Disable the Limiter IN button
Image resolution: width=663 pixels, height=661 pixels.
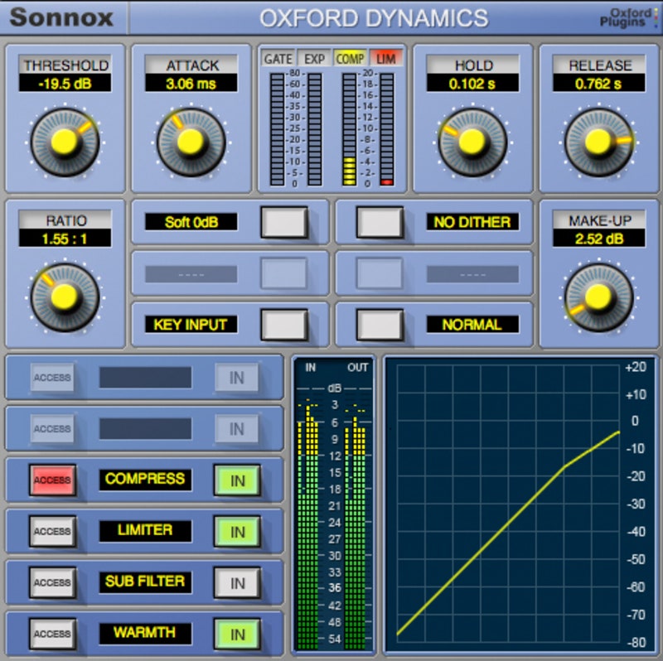click(x=237, y=531)
